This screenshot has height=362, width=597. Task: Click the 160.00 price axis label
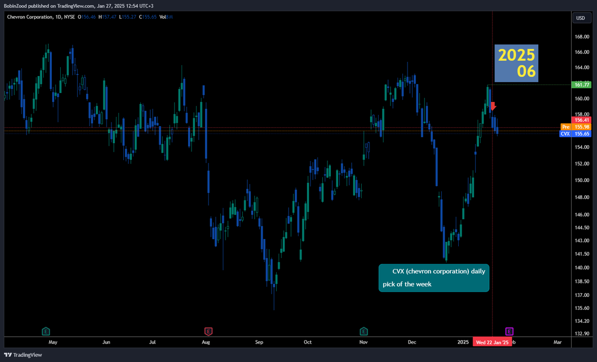582,99
